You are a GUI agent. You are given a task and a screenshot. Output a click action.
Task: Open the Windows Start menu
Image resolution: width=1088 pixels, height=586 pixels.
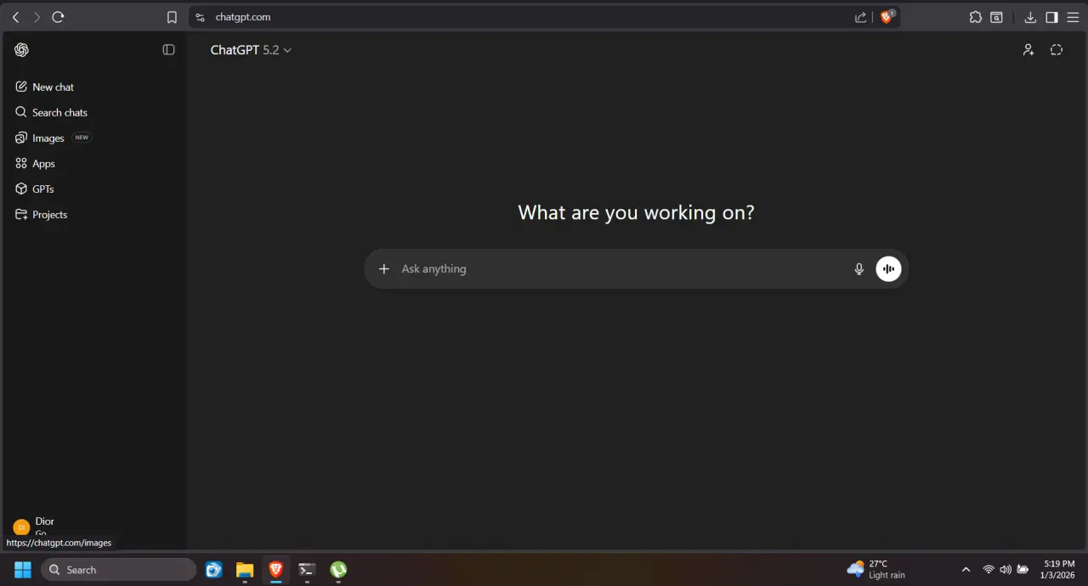23,570
